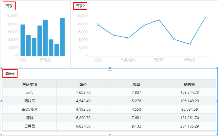This screenshot has width=218, height=136.
Task: Click the tallest last bar in 图表1
Action: [63, 37]
